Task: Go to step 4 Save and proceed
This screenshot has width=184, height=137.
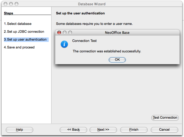Action: pyautogui.click(x=19, y=47)
